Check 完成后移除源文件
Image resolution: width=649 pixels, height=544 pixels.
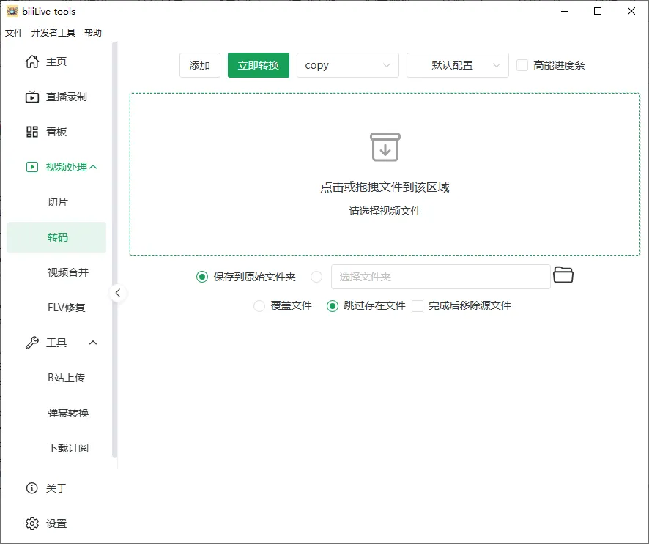[x=418, y=305]
